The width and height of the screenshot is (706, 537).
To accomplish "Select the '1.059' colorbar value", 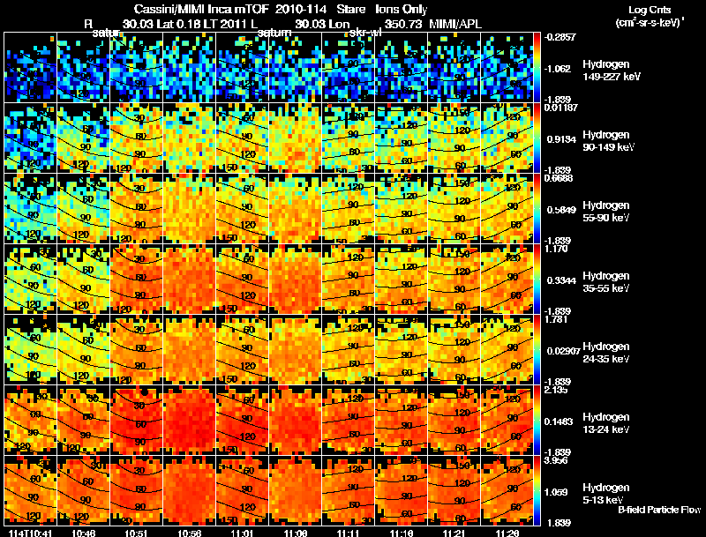I will 556,493.
